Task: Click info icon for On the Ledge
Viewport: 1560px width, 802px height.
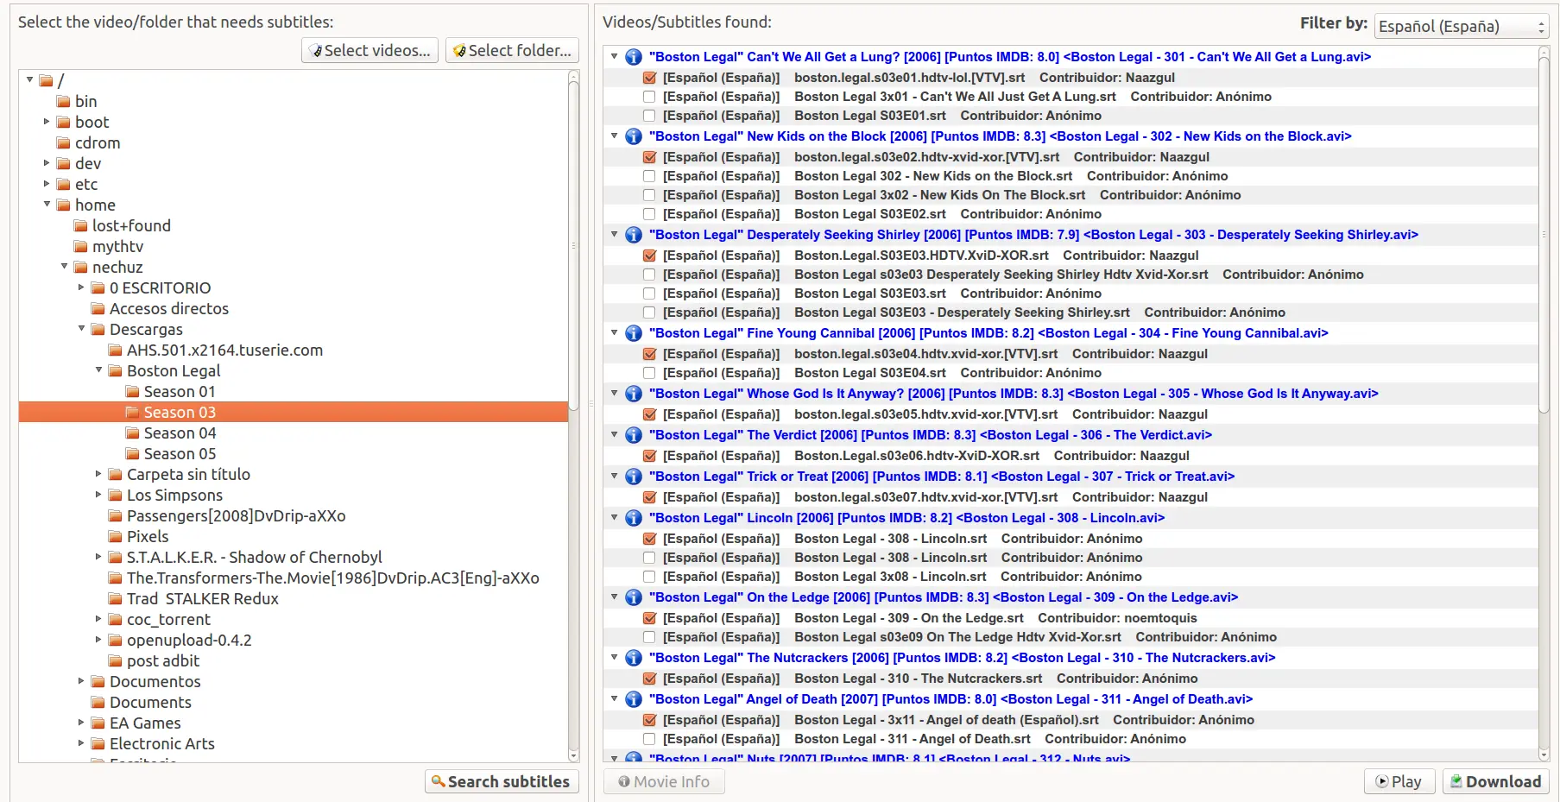Action: pos(633,597)
